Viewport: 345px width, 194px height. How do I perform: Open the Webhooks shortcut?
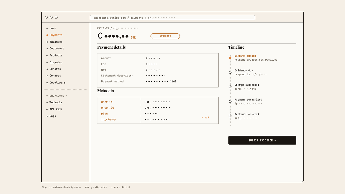pyautogui.click(x=56, y=102)
